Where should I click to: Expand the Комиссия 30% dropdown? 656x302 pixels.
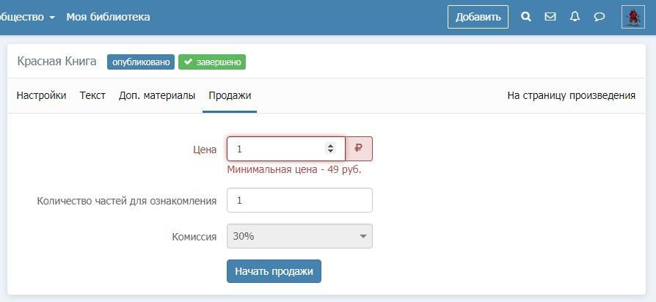click(299, 236)
